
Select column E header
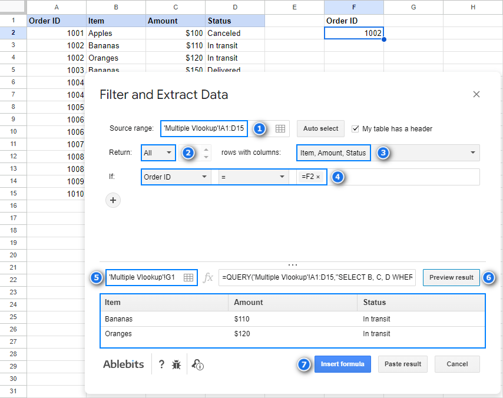point(294,7)
